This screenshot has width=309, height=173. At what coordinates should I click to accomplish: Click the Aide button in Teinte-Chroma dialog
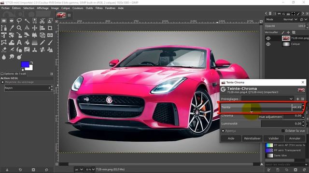coord(231,138)
